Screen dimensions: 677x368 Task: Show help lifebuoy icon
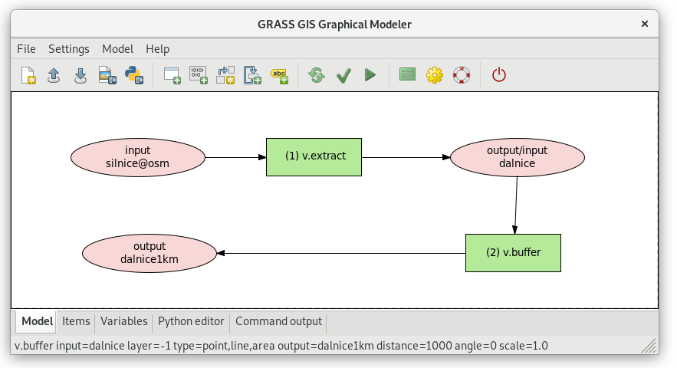click(461, 75)
